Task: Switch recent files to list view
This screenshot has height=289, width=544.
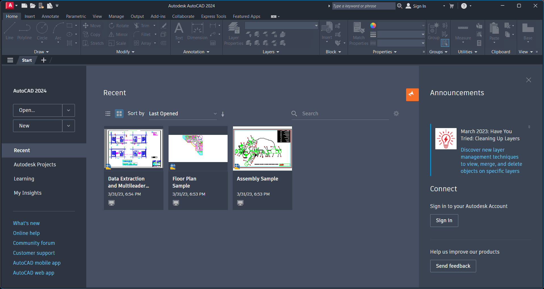Action: [108, 114]
